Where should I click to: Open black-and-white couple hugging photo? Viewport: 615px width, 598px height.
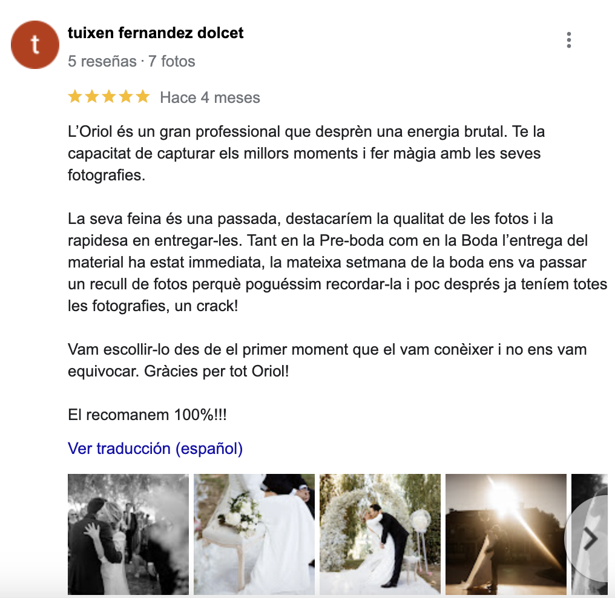pyautogui.click(x=128, y=534)
